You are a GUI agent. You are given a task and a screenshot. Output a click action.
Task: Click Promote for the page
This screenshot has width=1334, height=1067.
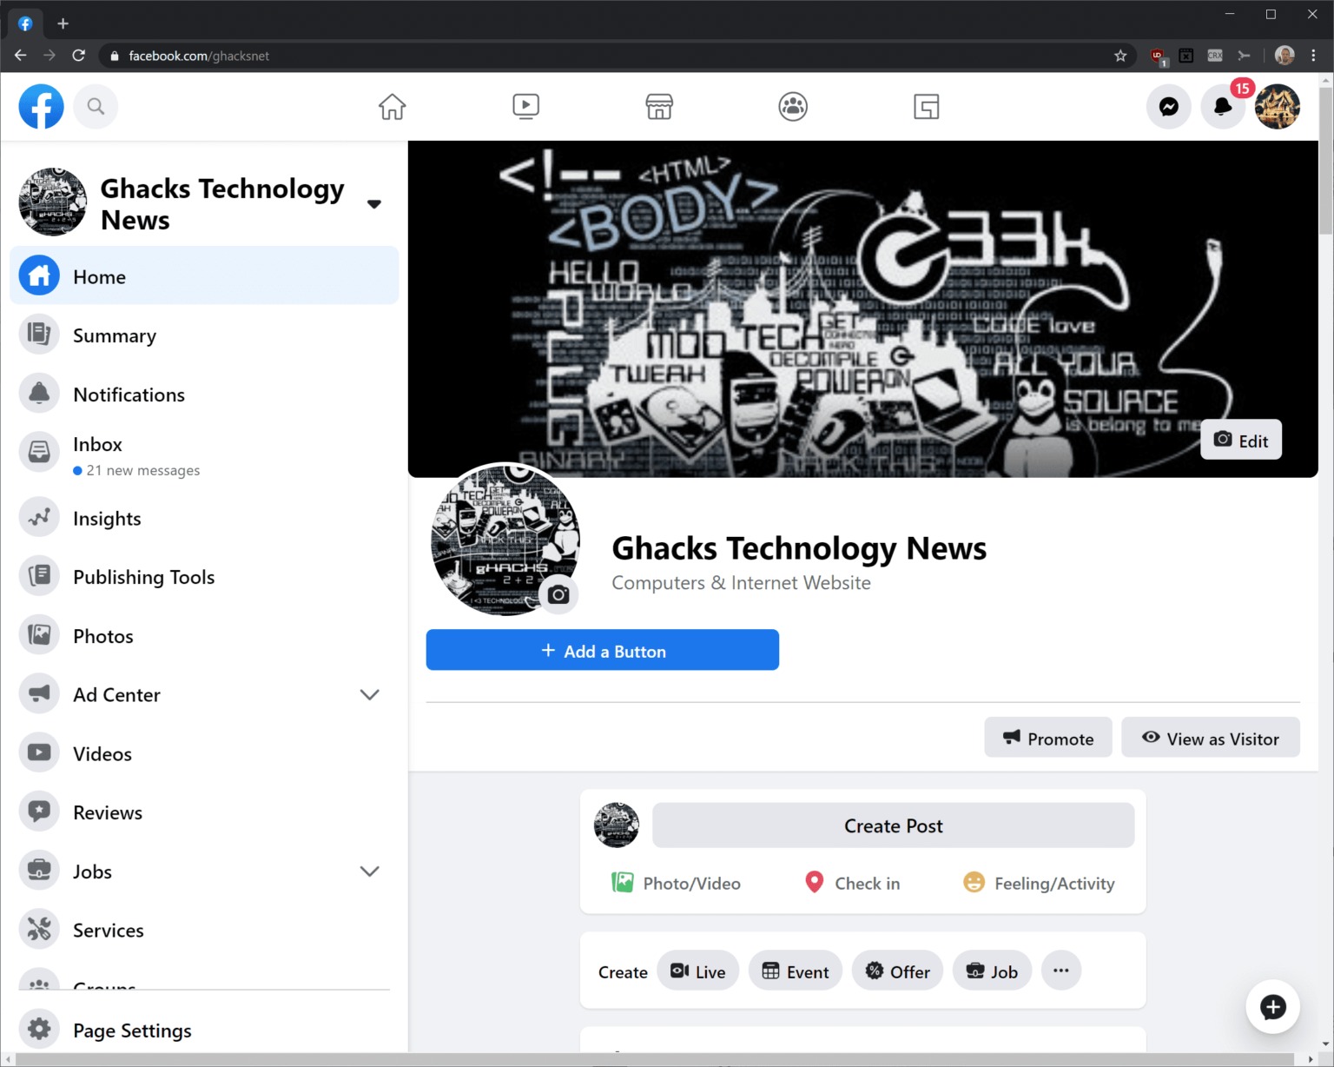(x=1047, y=738)
